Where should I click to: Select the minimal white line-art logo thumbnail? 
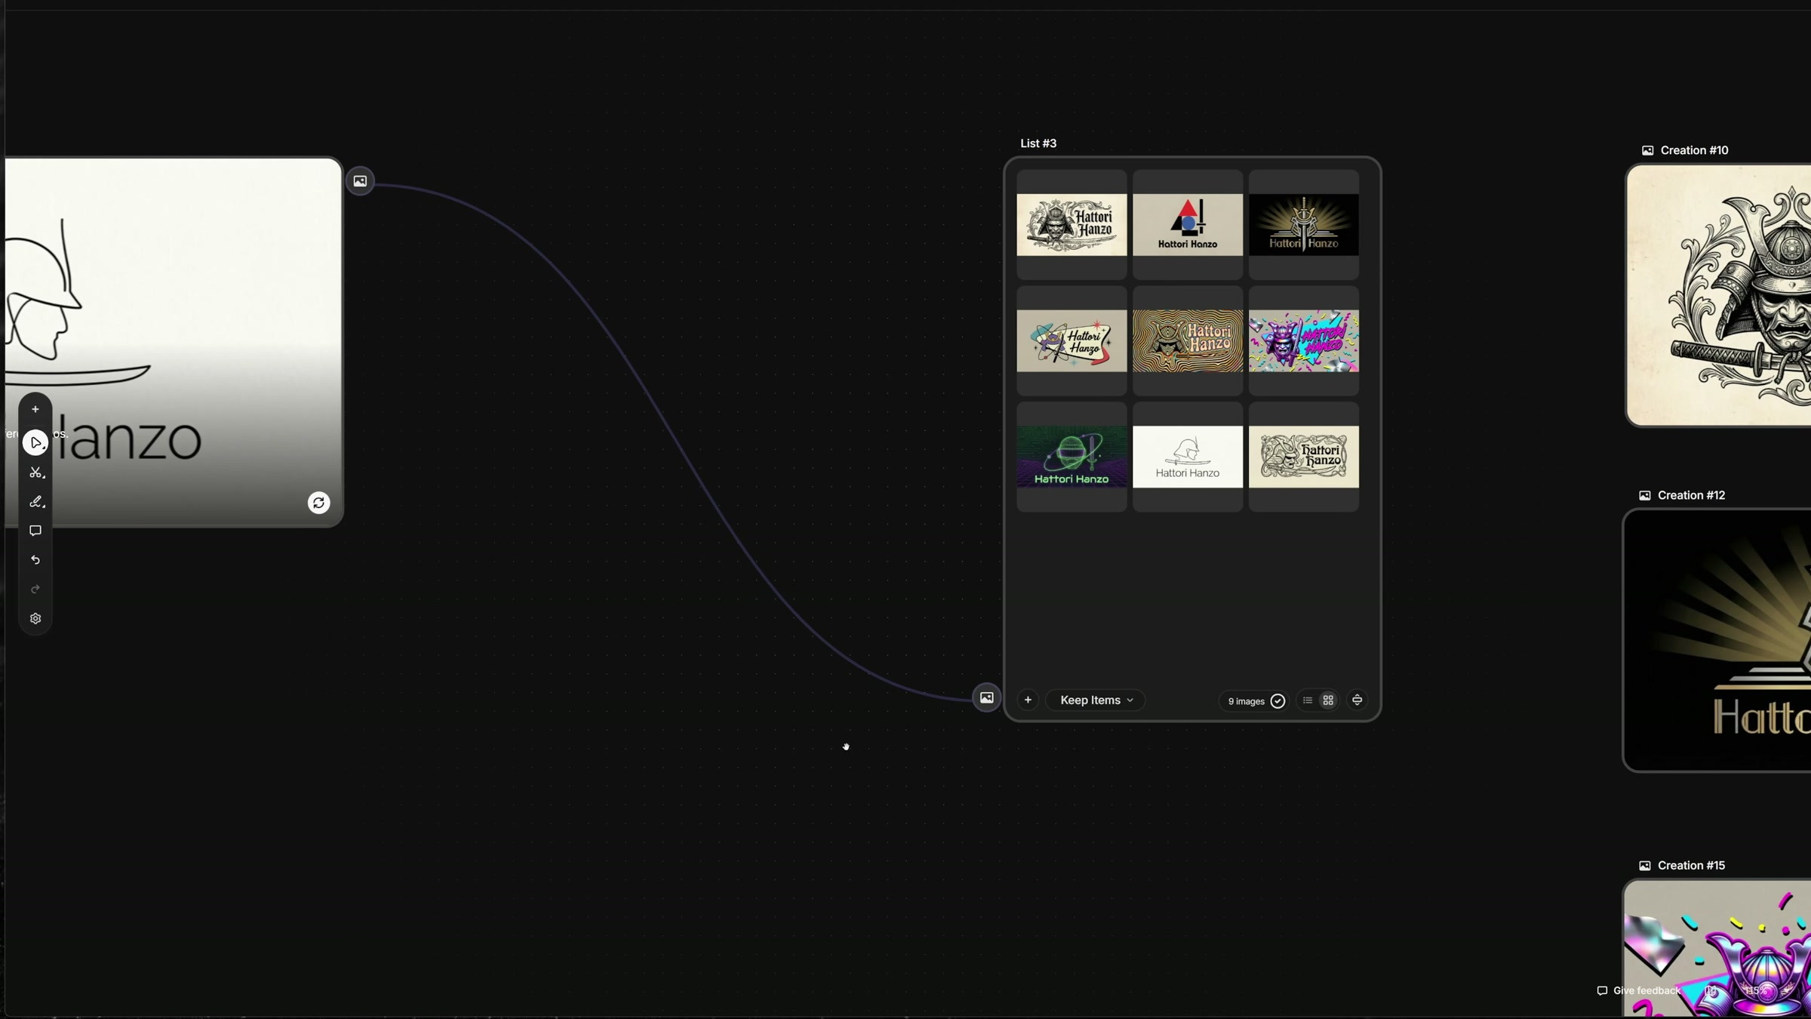tap(1188, 457)
